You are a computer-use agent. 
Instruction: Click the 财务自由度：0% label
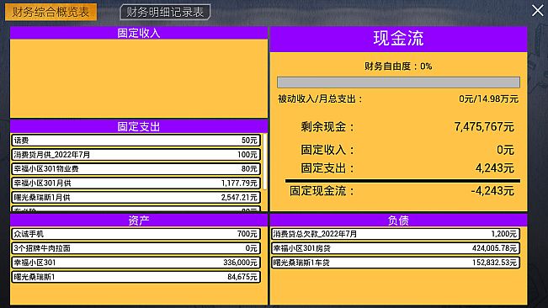(398, 66)
